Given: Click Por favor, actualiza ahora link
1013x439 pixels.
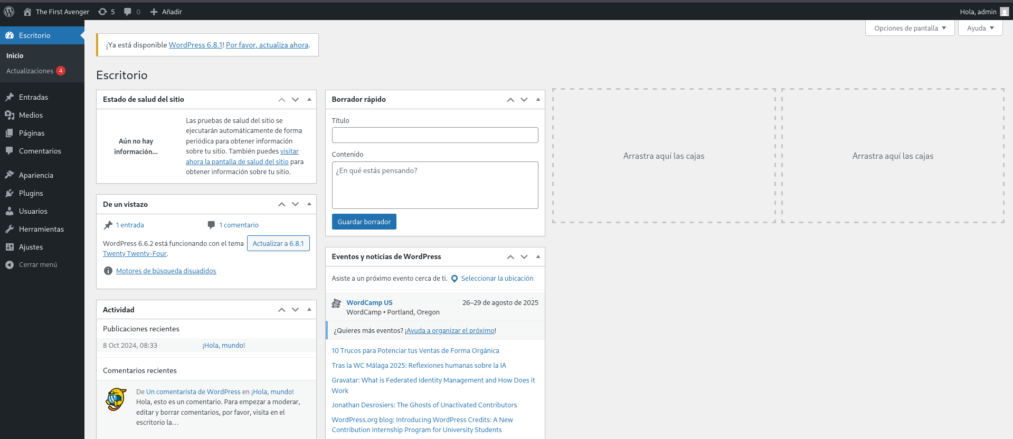Looking at the screenshot, I should coord(267,45).
